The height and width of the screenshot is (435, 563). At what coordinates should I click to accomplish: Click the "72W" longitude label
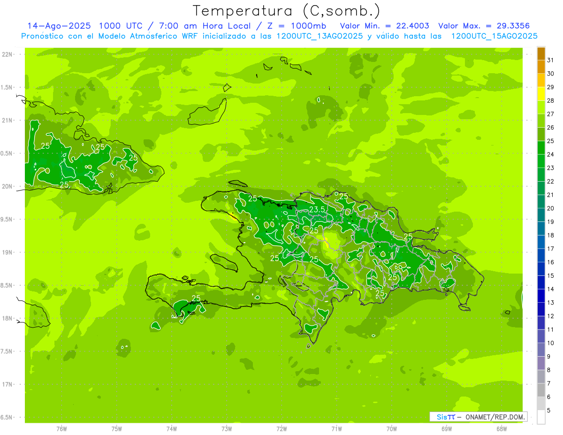pyautogui.click(x=281, y=428)
